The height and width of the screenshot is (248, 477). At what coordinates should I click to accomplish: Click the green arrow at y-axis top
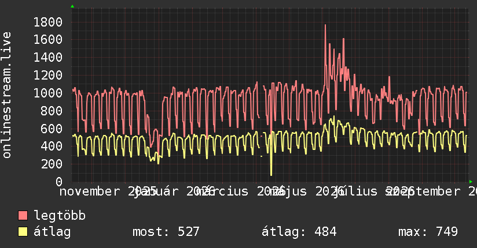click(x=72, y=6)
